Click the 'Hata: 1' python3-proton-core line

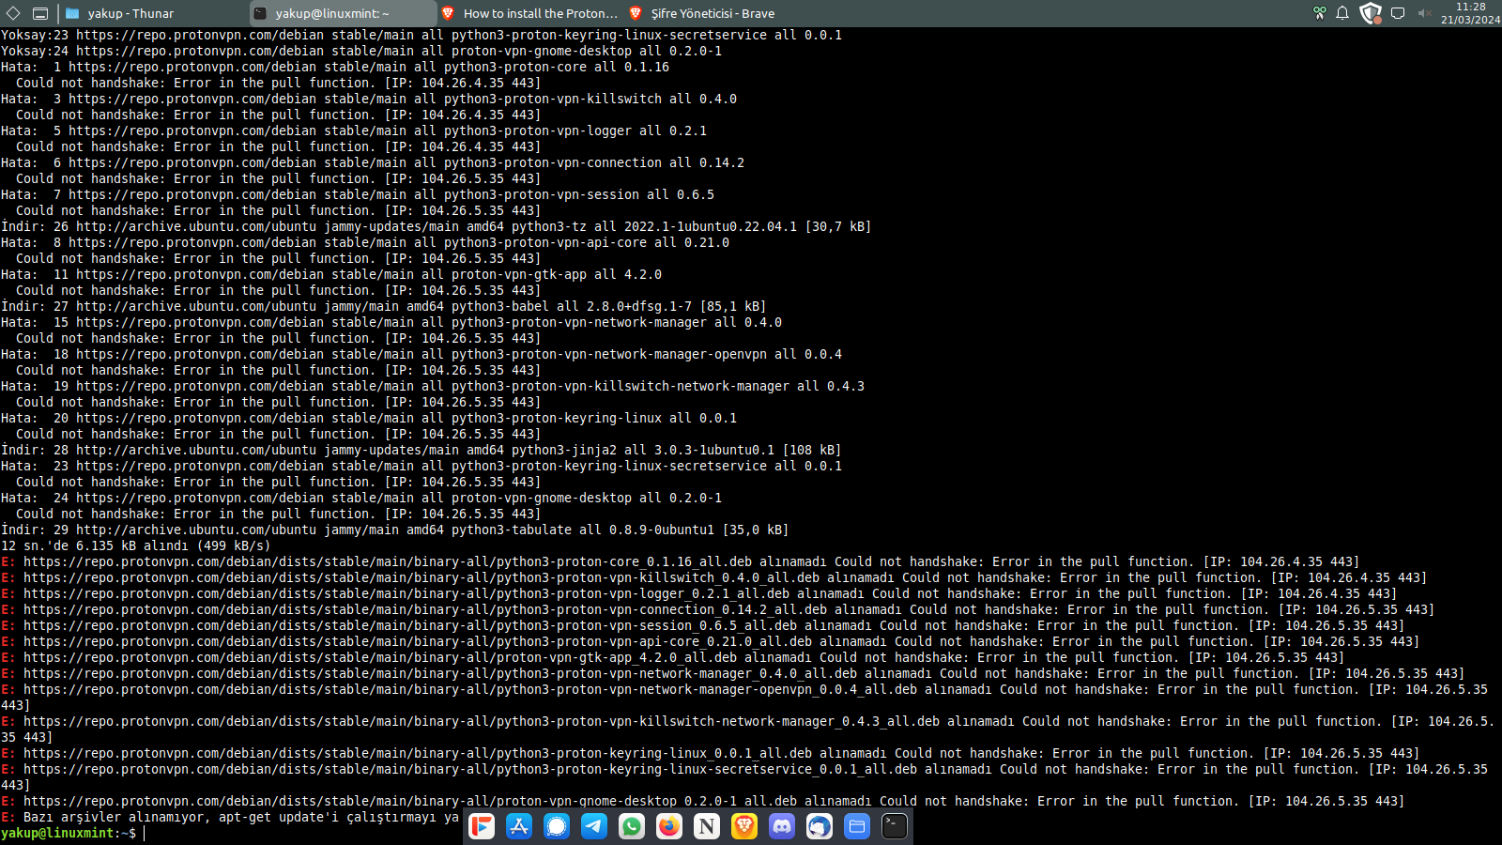pyautogui.click(x=335, y=67)
